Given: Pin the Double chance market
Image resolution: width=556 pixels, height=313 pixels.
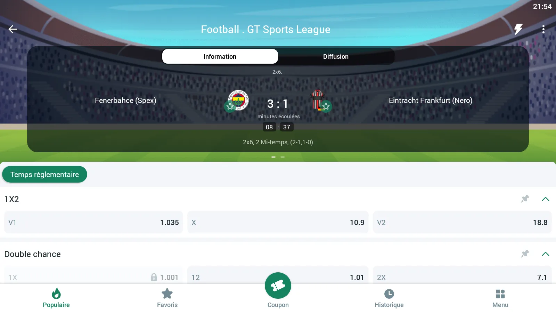Looking at the screenshot, I should [x=525, y=254].
